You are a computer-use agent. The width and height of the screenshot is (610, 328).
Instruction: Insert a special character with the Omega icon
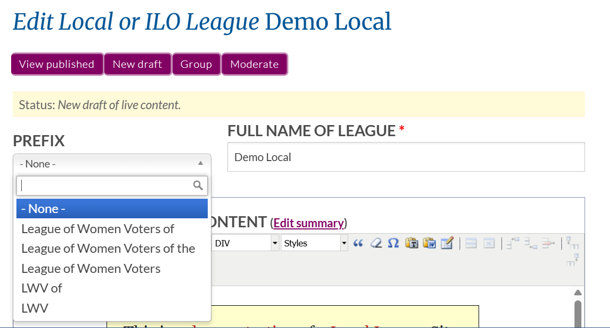pyautogui.click(x=393, y=242)
